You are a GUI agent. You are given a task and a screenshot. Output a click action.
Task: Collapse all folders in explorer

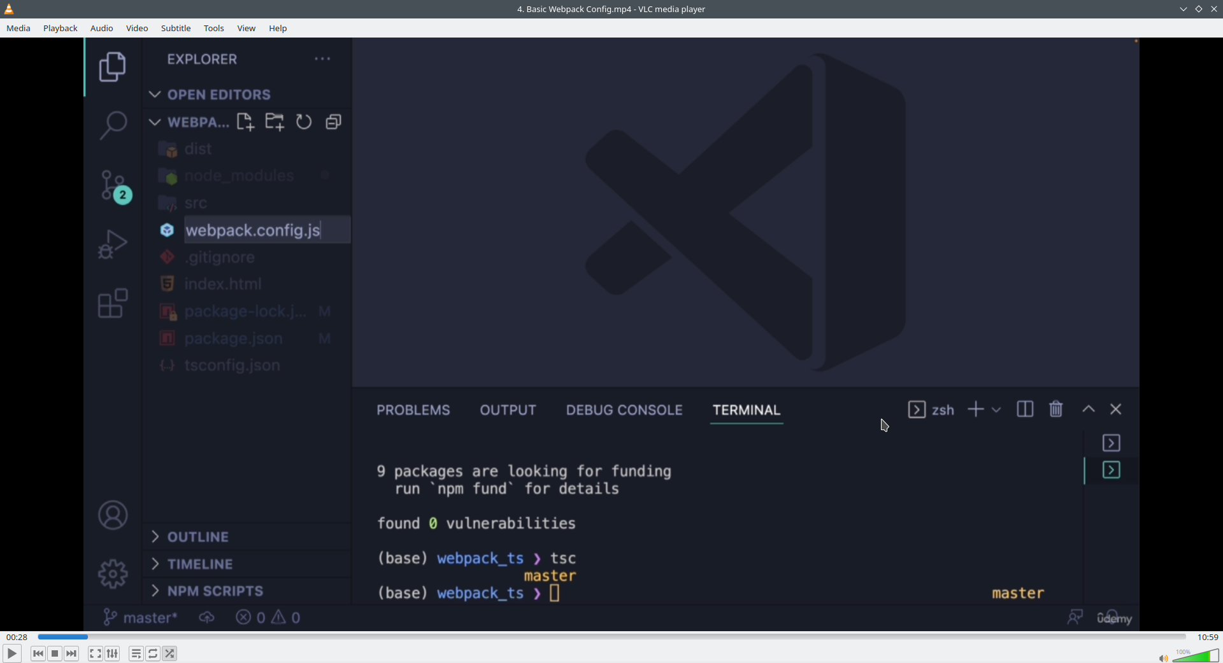click(333, 122)
